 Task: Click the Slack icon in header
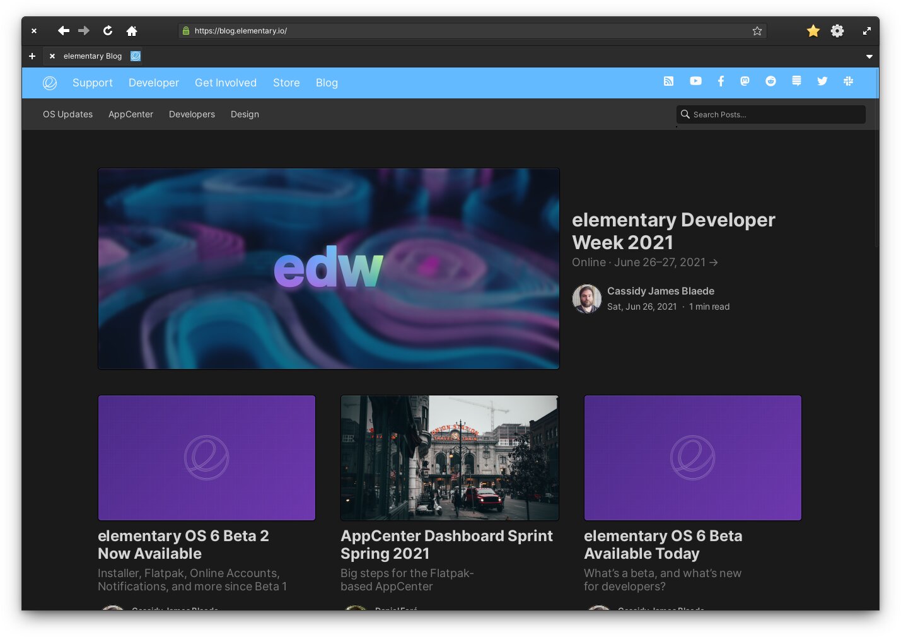pos(848,81)
